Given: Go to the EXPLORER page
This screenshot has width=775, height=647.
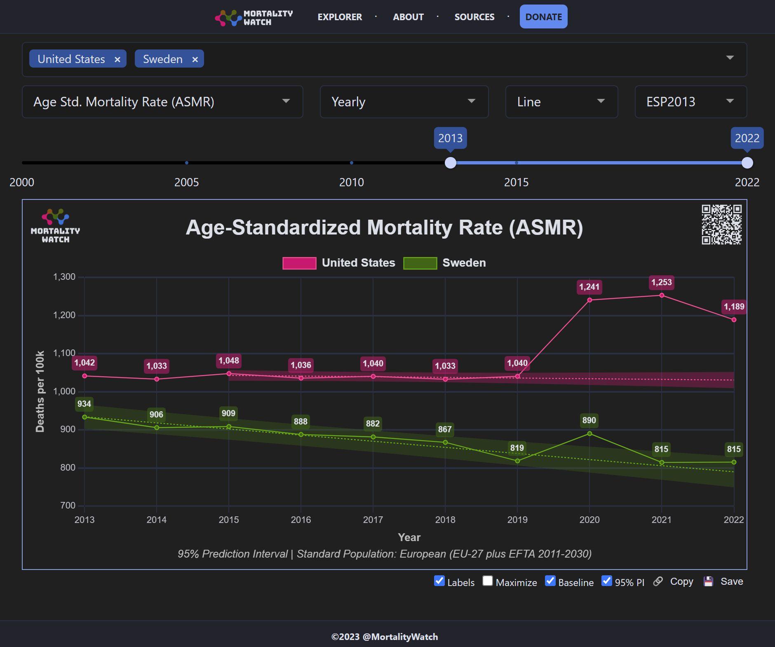Looking at the screenshot, I should pos(340,17).
